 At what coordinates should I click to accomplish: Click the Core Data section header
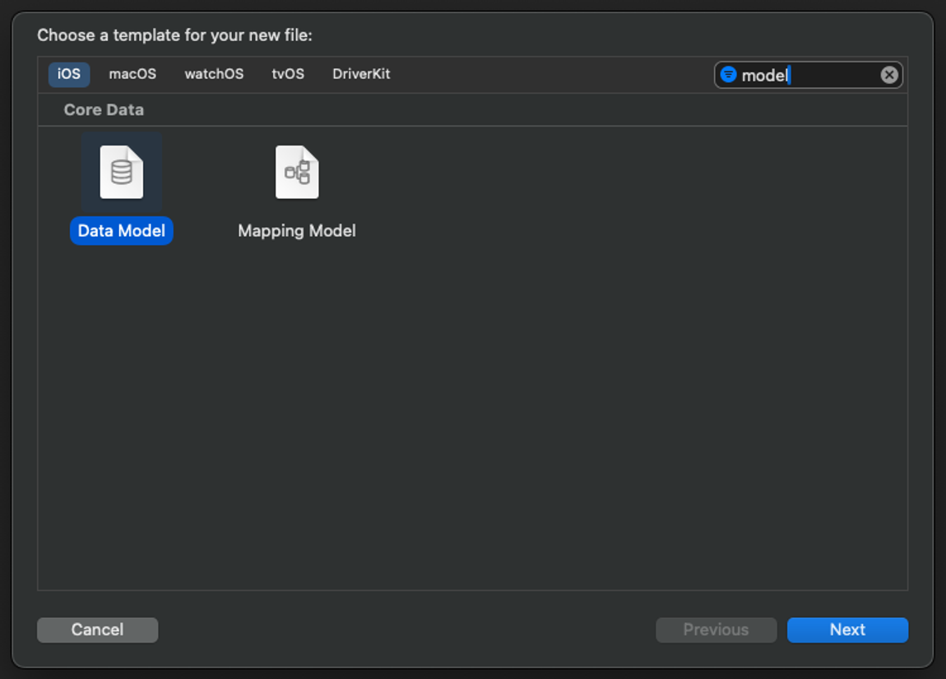(104, 110)
